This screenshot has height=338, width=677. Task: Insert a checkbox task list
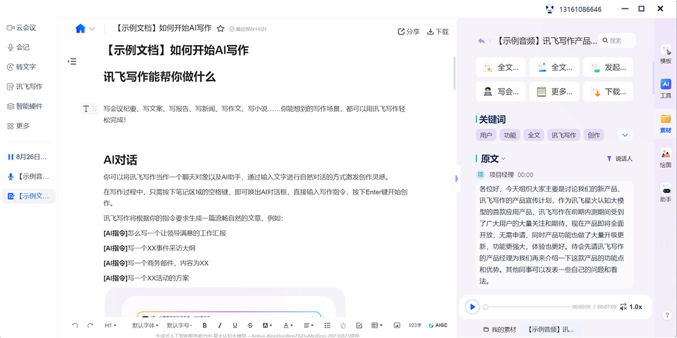359,326
